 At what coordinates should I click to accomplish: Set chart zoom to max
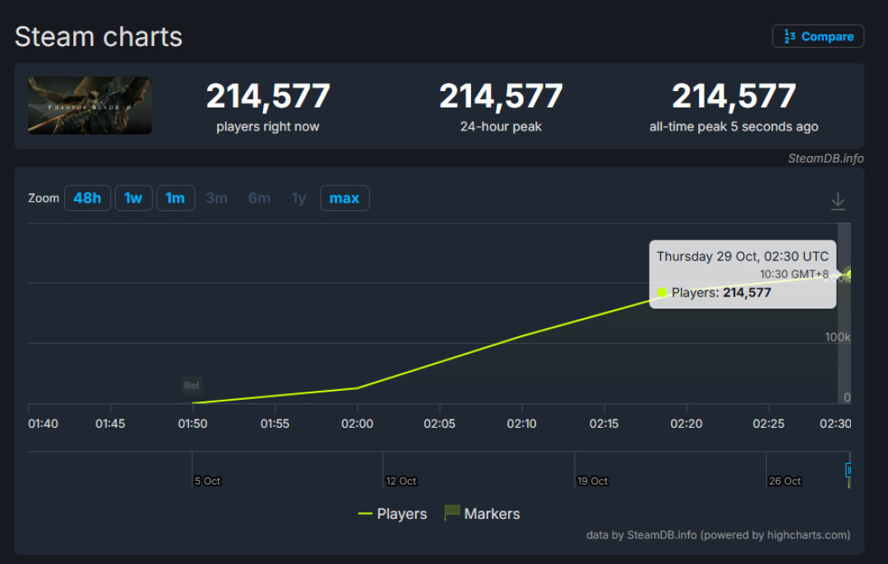tap(345, 198)
